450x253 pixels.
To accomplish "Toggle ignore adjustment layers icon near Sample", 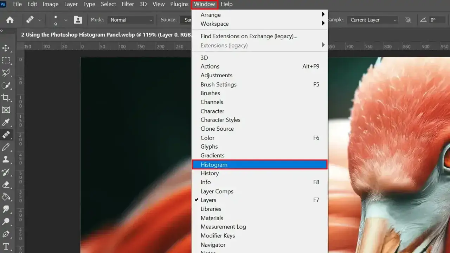I will (408, 20).
